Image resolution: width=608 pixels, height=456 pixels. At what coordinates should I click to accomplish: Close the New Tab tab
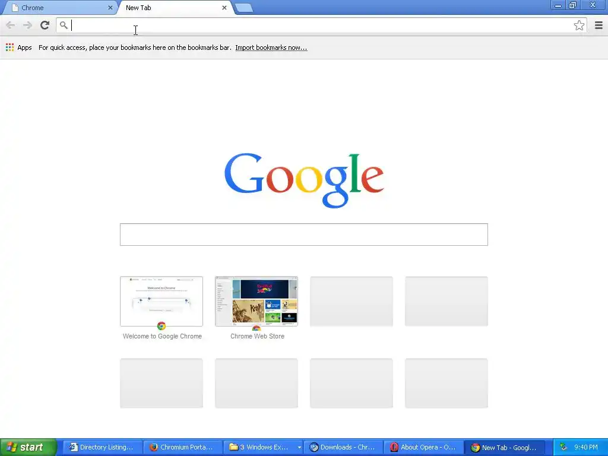(224, 7)
